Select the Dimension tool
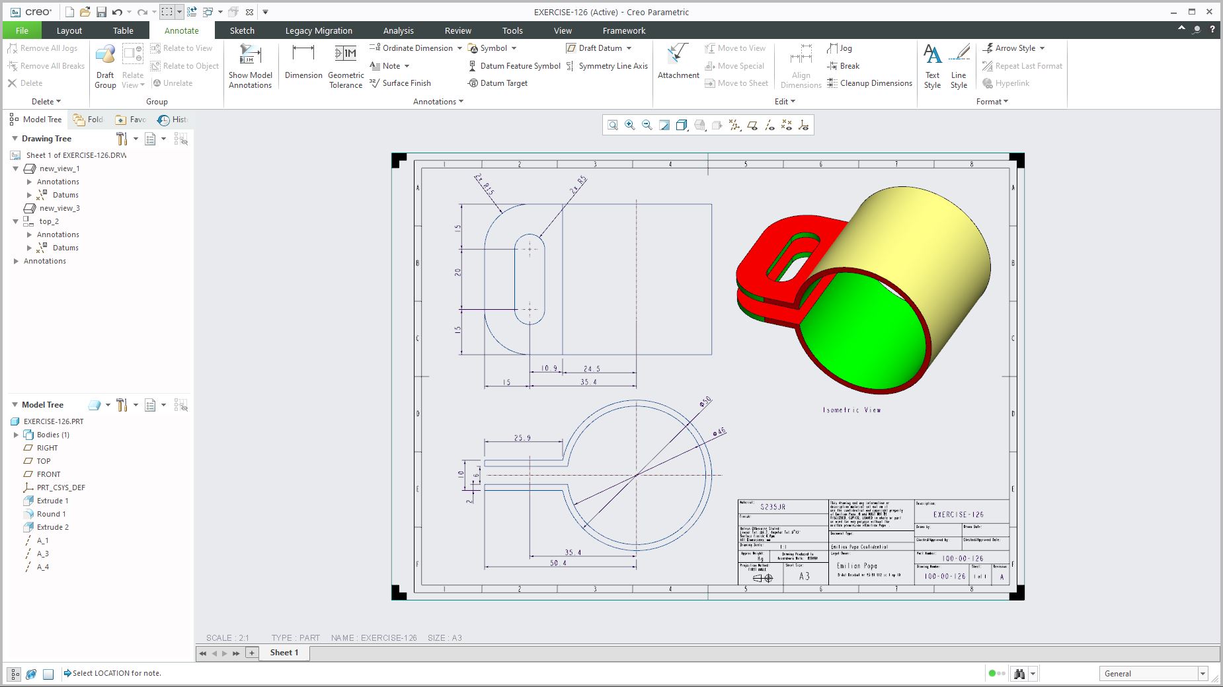The image size is (1223, 687). click(303, 62)
